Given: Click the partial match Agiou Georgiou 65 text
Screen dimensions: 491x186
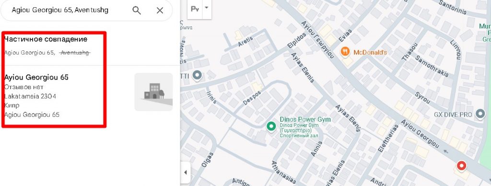Looking at the screenshot, I should 29,53.
